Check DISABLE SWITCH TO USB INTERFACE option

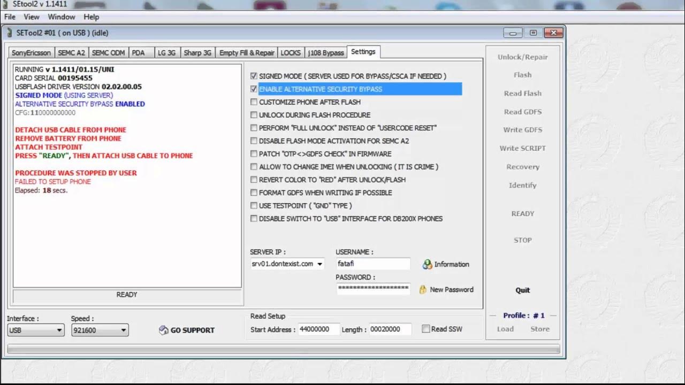coord(254,218)
